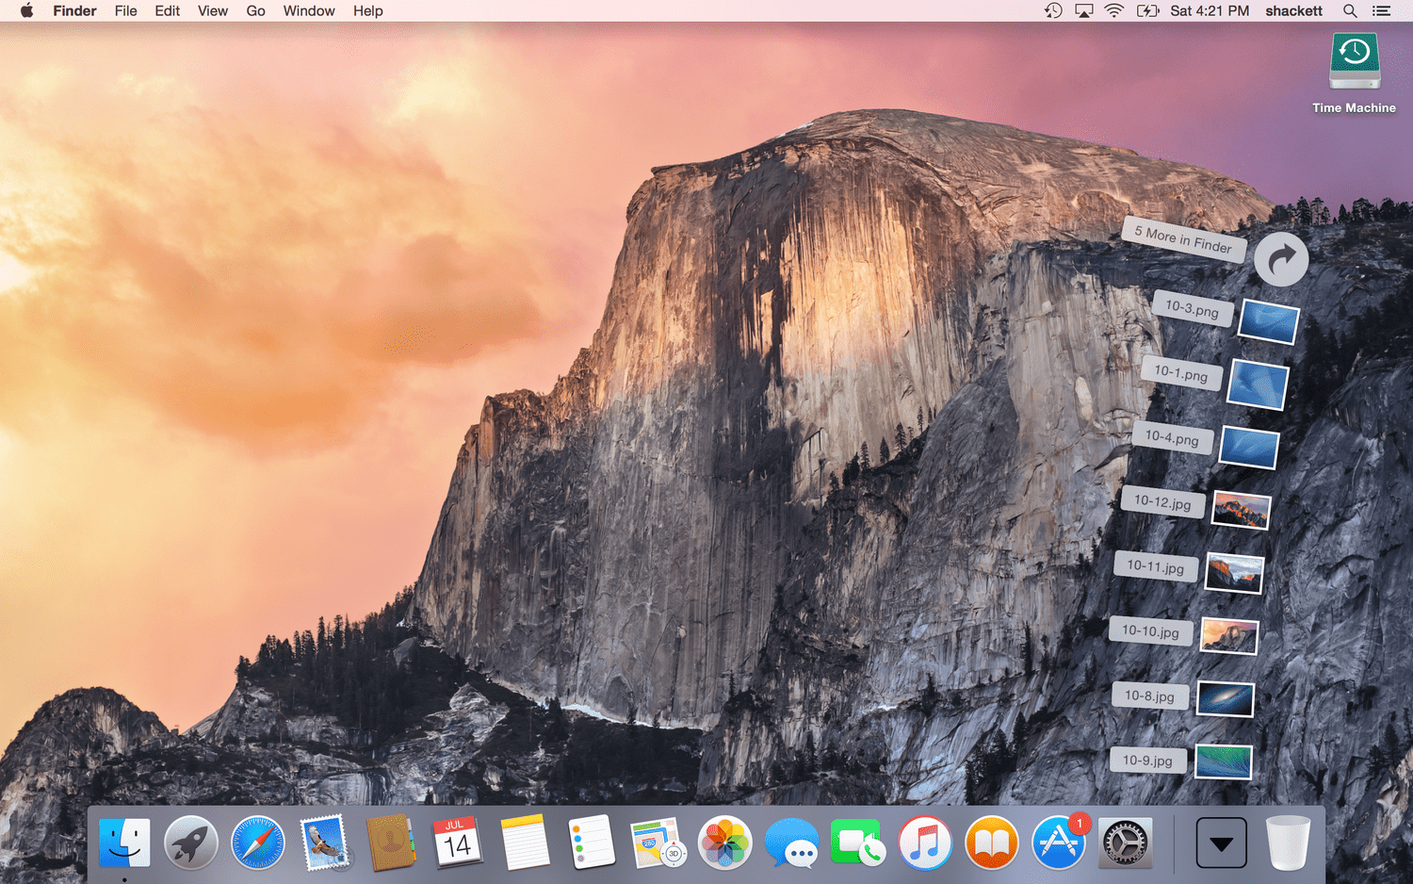Open the 10-8.jpg thumbnail in stack
This screenshot has height=884, width=1413.
pos(1226,699)
